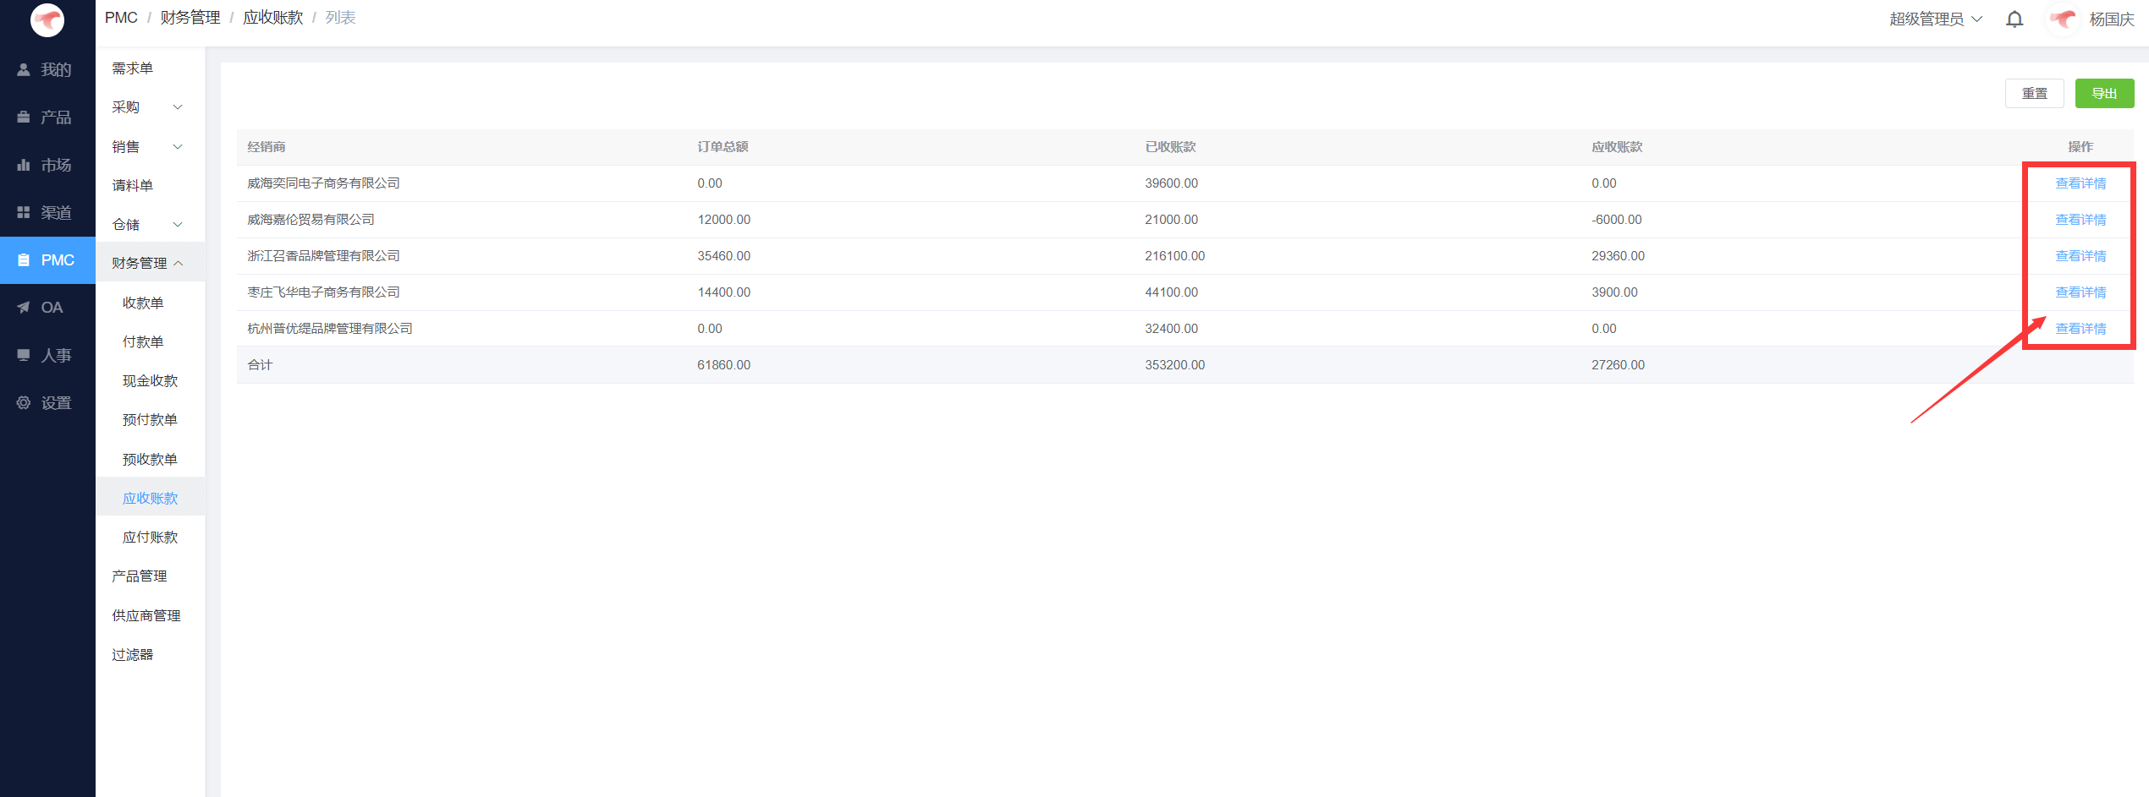Click the 产品 briefcase icon
Screen dimensions: 2149x797
pyautogui.click(x=24, y=117)
